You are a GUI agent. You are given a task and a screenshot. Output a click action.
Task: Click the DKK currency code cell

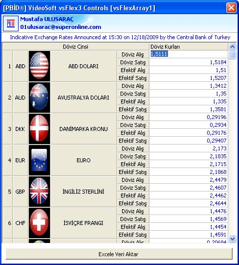click(20, 129)
